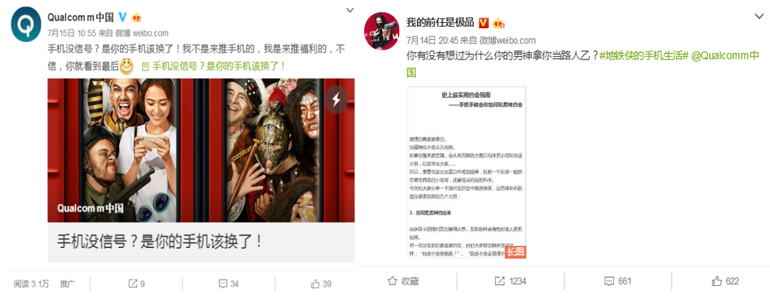Open comments with 661 replies

617,281
